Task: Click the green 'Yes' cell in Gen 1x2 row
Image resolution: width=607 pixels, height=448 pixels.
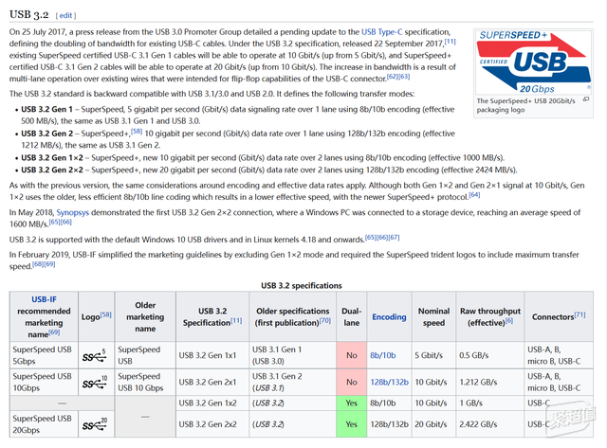Action: 352,403
